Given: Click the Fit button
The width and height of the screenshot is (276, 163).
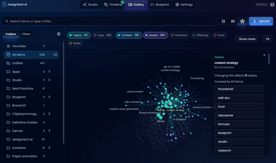Looking at the screenshot, I should click(268, 39).
